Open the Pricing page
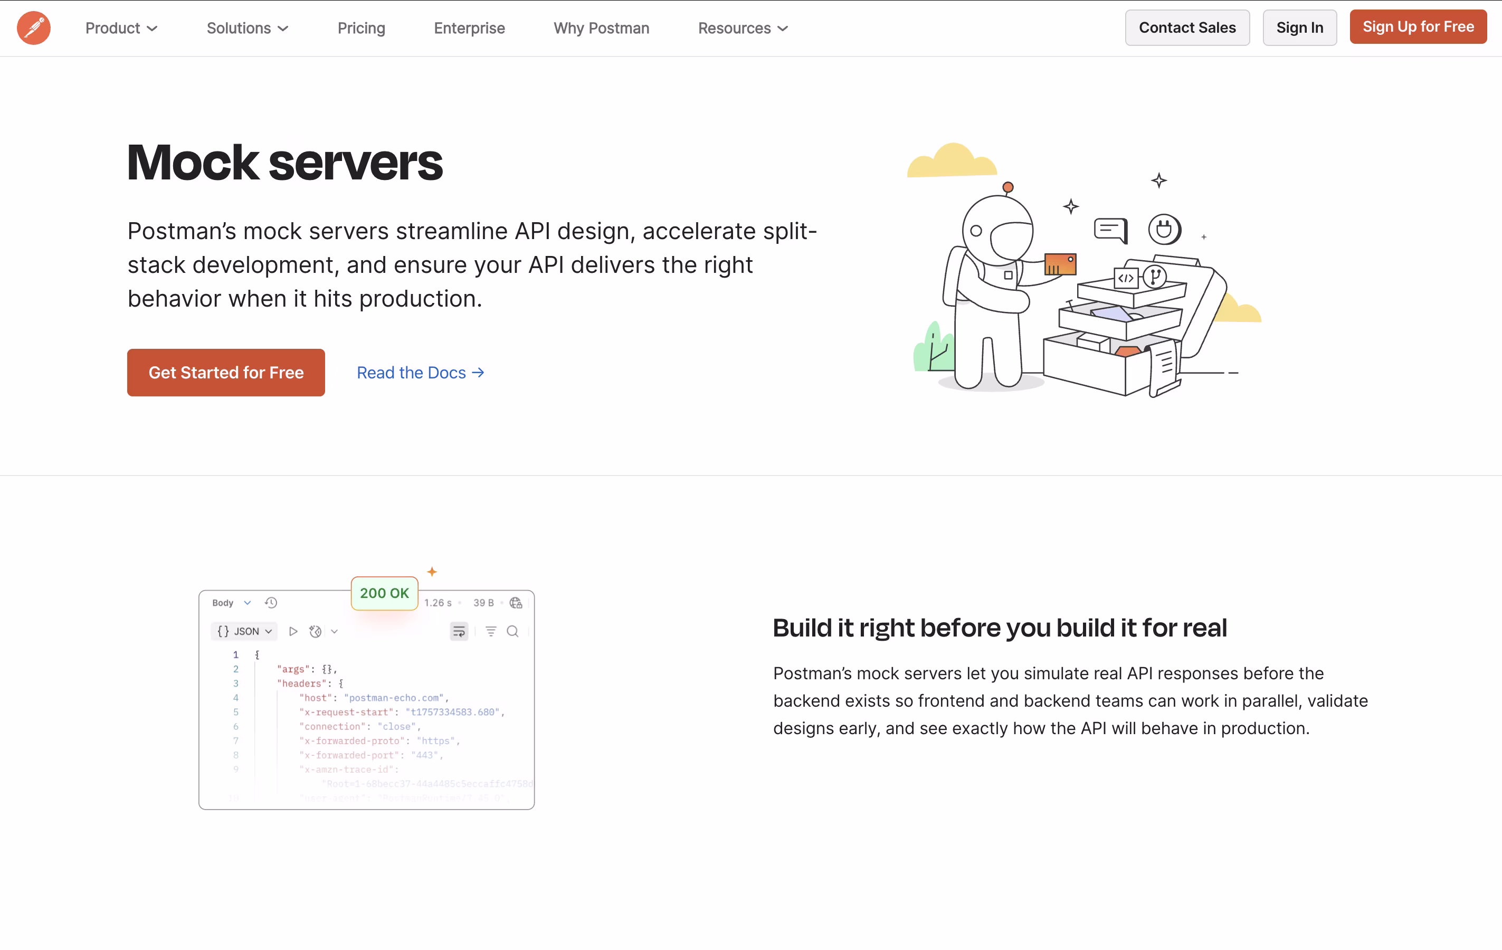This screenshot has width=1502, height=950. 361,28
